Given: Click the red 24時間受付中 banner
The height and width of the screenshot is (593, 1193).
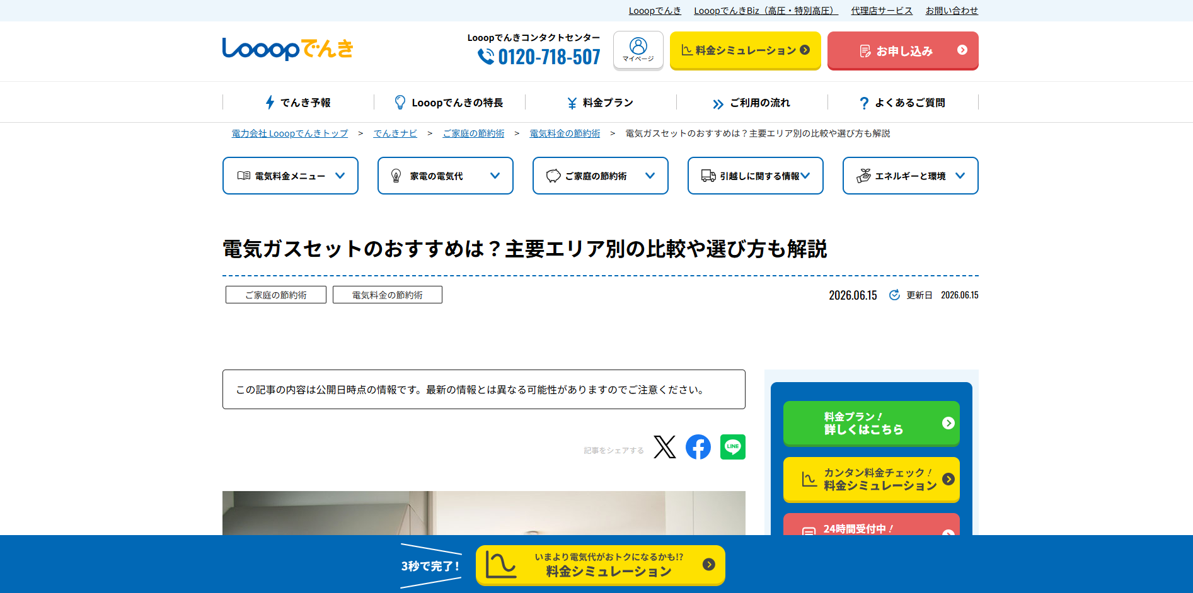Looking at the screenshot, I should point(871,524).
